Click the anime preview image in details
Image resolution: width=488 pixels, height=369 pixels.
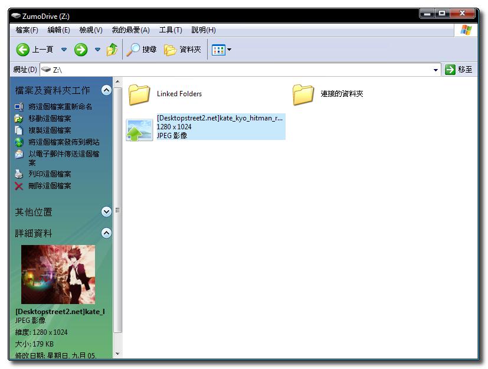[58, 275]
